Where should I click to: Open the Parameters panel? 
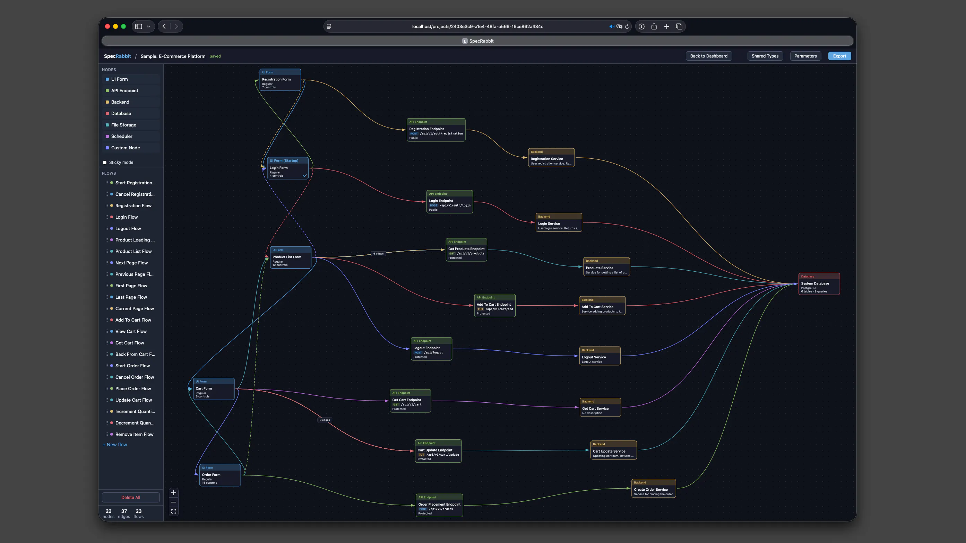[805, 56]
